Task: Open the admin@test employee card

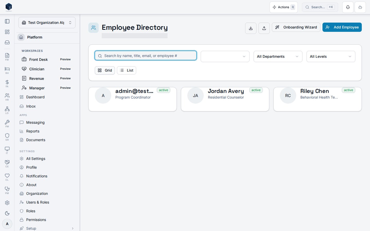Action: 133,99
